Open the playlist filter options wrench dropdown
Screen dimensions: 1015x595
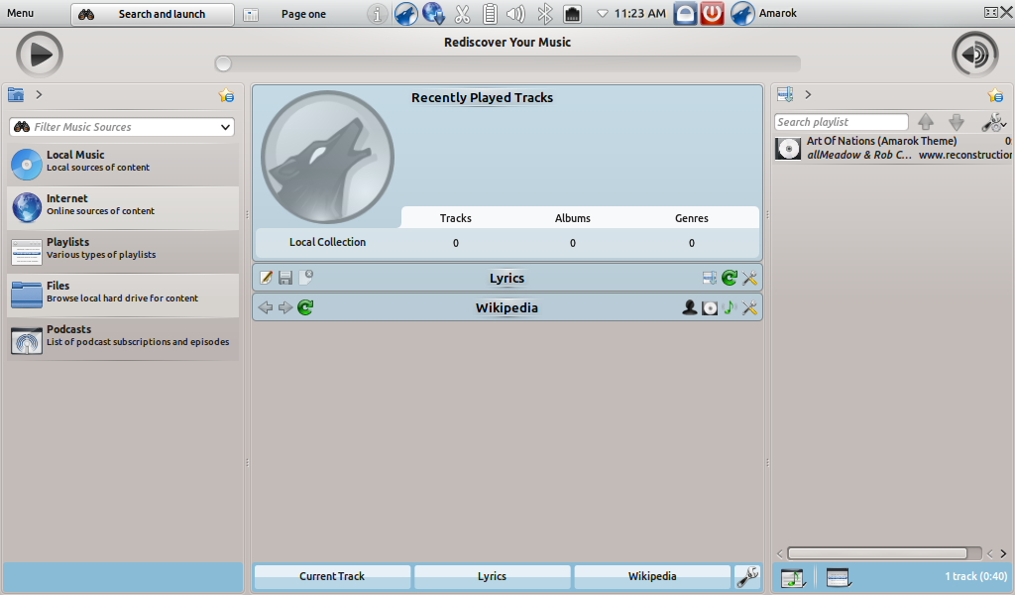tap(992, 122)
